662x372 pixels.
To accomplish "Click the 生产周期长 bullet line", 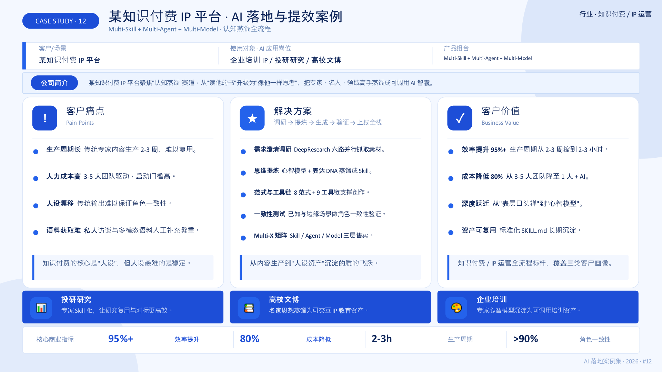I will pyautogui.click(x=122, y=149).
